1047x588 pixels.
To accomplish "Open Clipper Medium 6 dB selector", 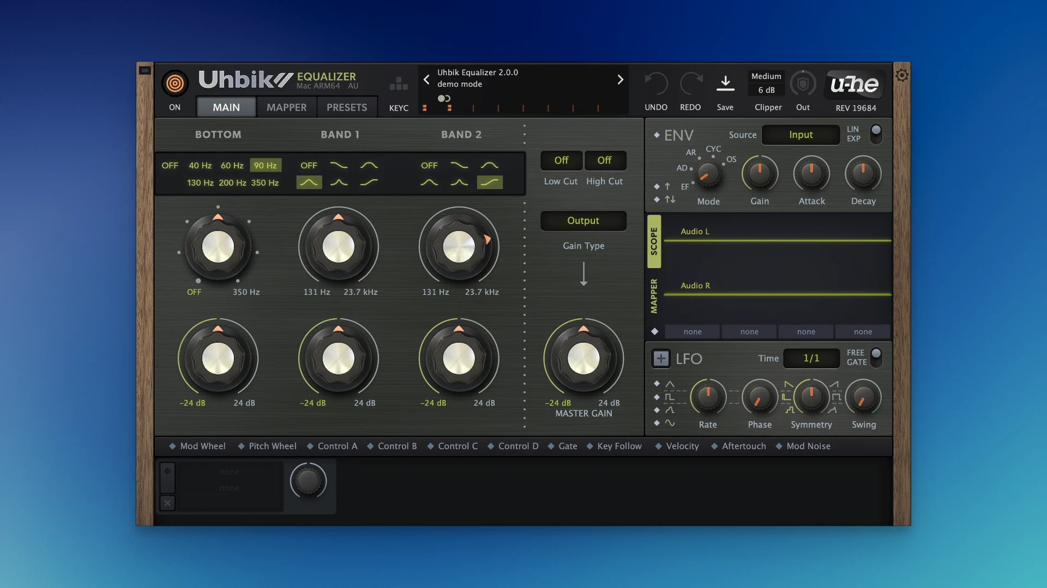I will (x=766, y=83).
